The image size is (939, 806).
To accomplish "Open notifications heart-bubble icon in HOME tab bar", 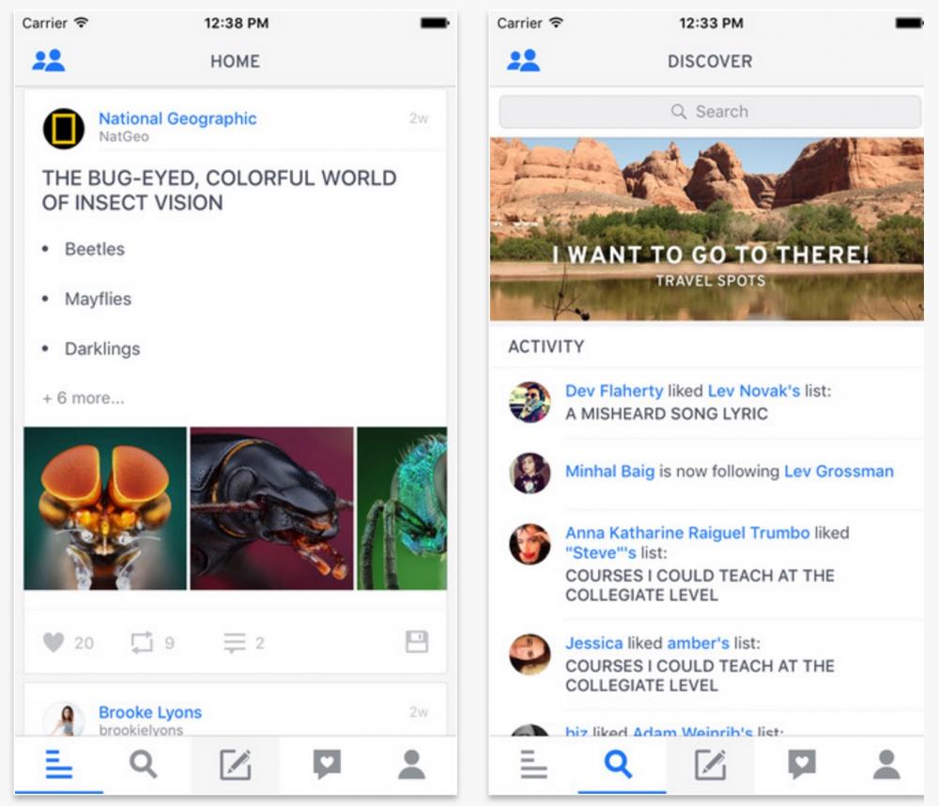I will click(x=326, y=765).
